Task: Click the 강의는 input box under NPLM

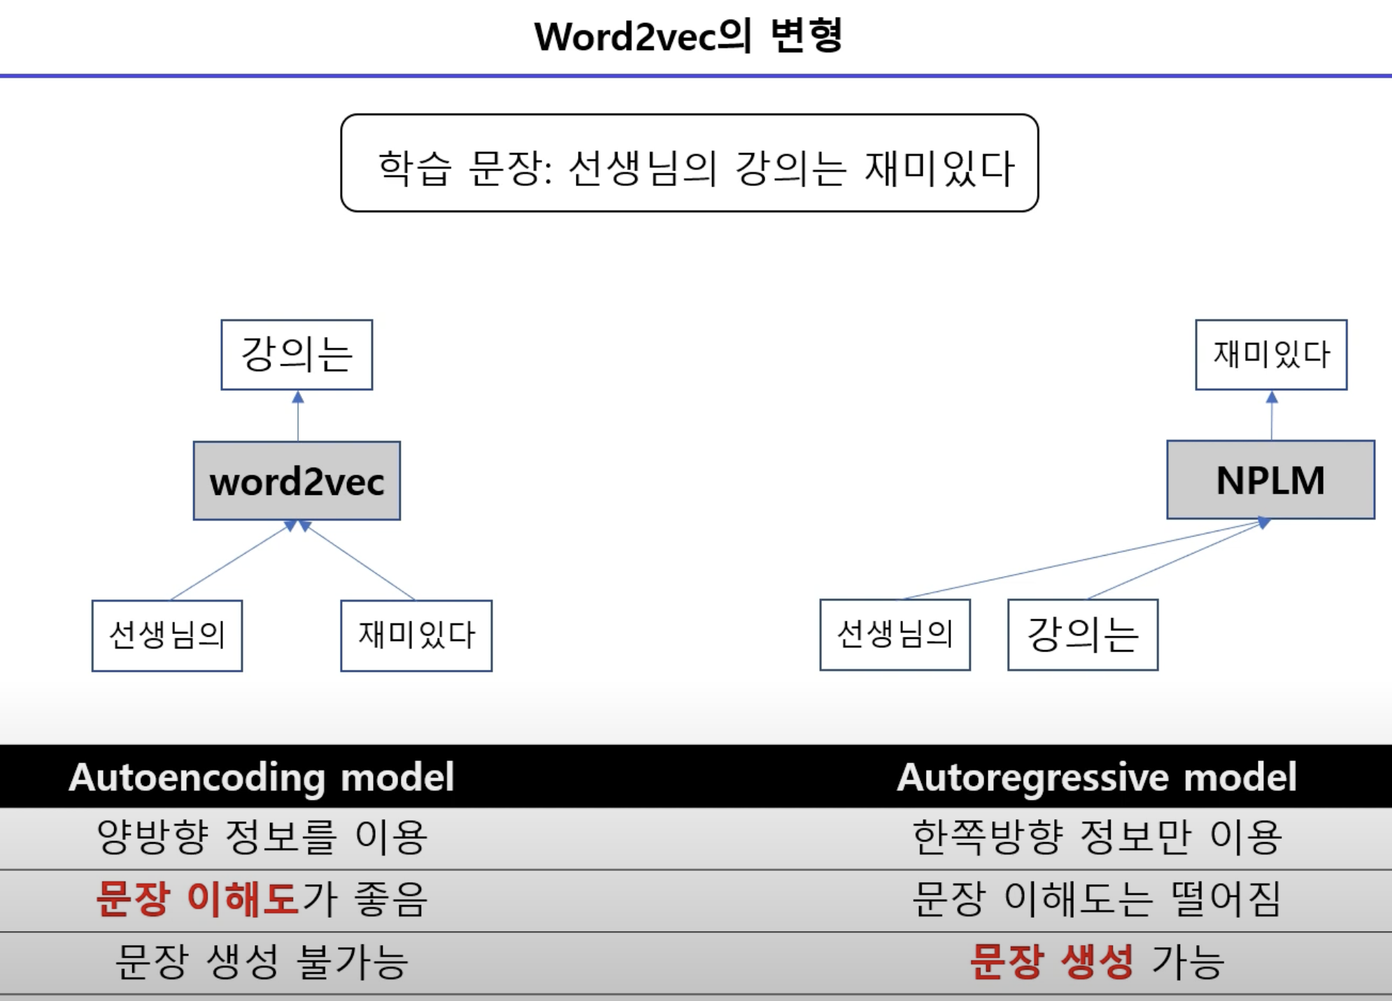Action: (x=1082, y=635)
